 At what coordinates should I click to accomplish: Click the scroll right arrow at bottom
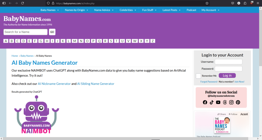[x=258, y=139]
